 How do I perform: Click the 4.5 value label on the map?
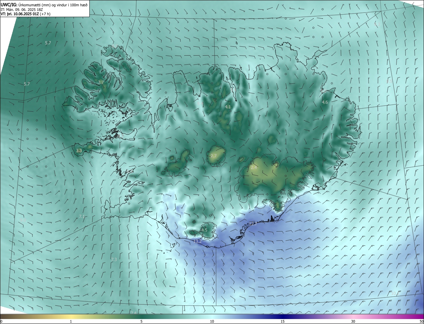click(x=204, y=230)
